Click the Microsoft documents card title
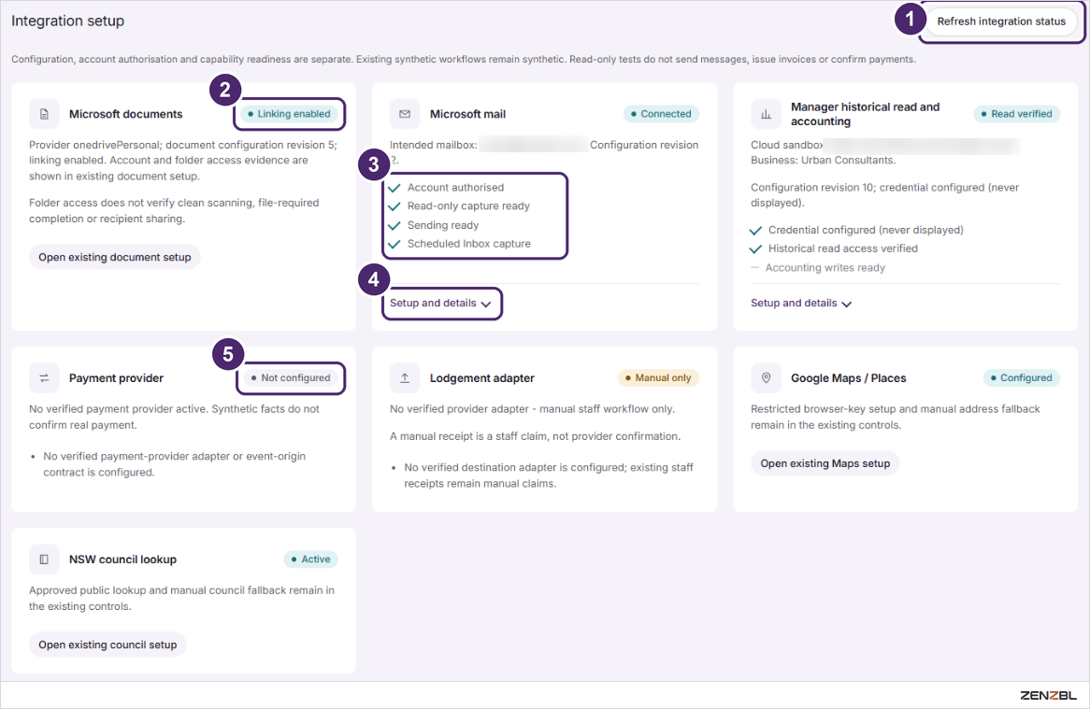The width and height of the screenshot is (1090, 709). pos(126,114)
